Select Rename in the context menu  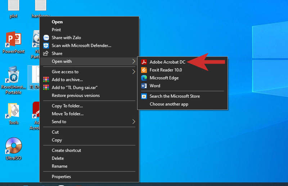click(x=59, y=166)
